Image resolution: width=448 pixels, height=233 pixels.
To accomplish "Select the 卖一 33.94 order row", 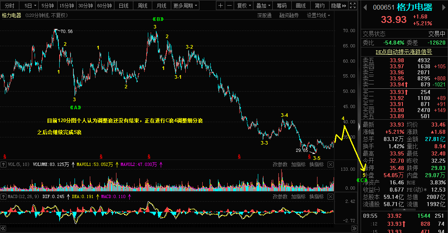I will [x=404, y=84].
